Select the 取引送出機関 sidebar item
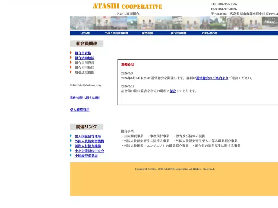The height and width of the screenshot is (208, 278). coord(84,72)
